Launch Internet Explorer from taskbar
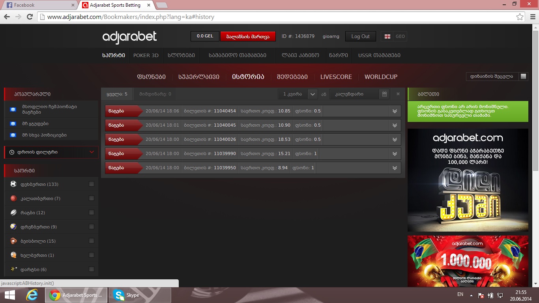 click(x=32, y=295)
